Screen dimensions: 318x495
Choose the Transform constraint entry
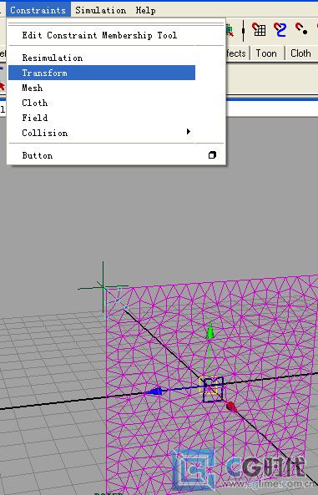coord(102,73)
